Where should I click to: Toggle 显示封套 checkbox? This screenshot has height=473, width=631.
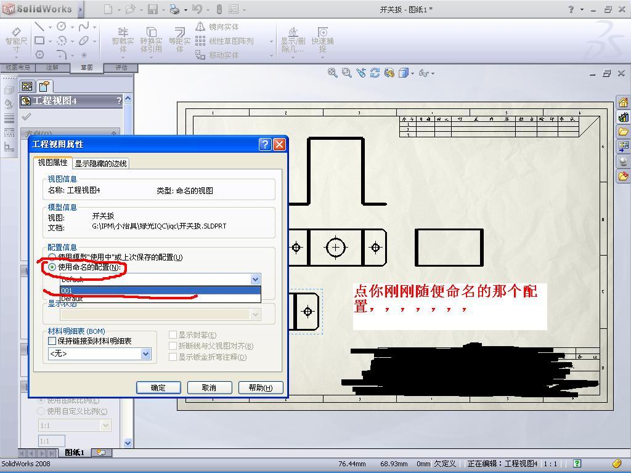coord(173,334)
